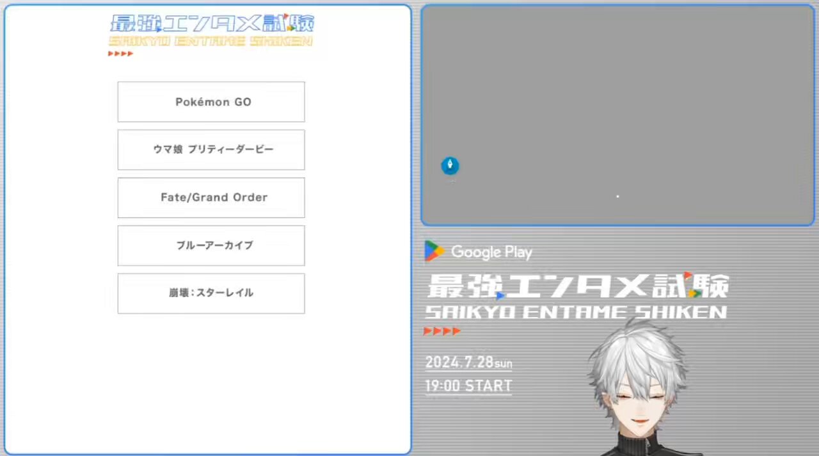This screenshot has width=819, height=456.
Task: Click the large SAIKYO ENTAME SHIKEN banner text
Action: coord(576,313)
